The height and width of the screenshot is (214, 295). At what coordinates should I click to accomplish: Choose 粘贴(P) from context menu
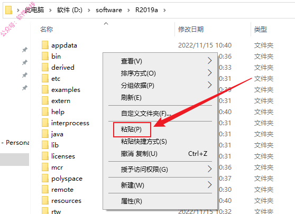coord(131,129)
